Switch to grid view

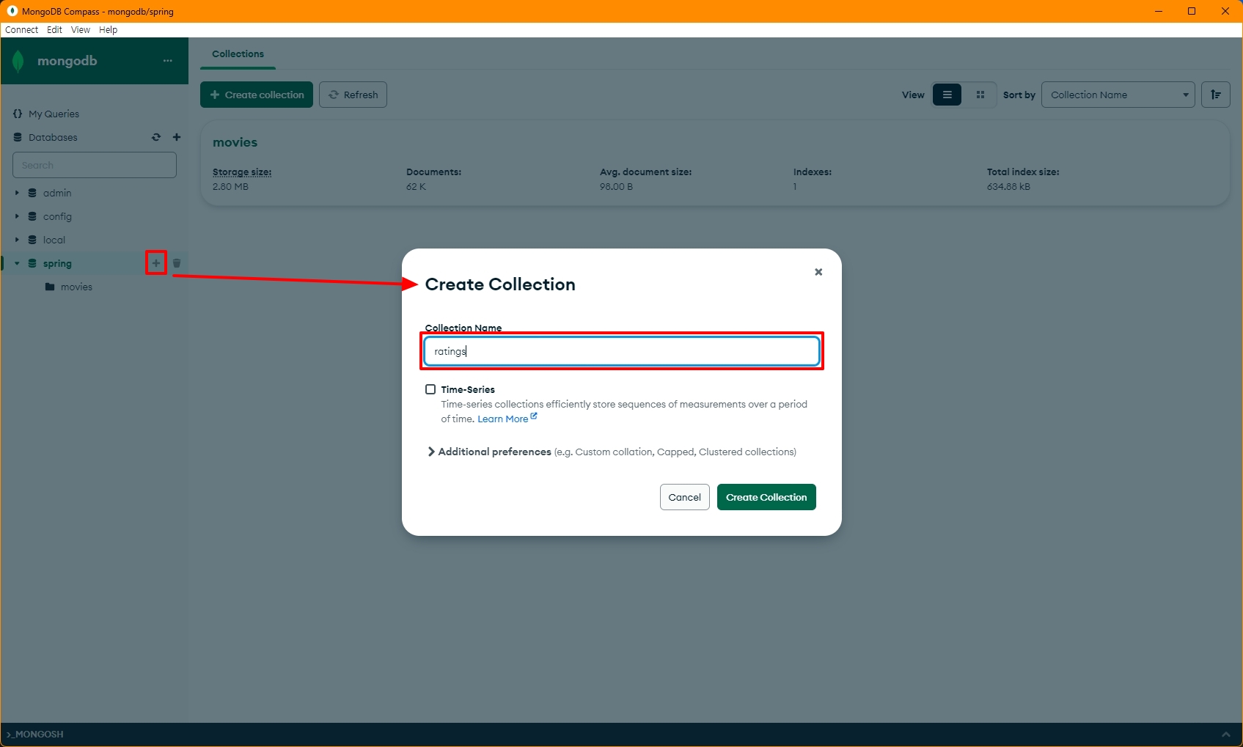pos(980,95)
